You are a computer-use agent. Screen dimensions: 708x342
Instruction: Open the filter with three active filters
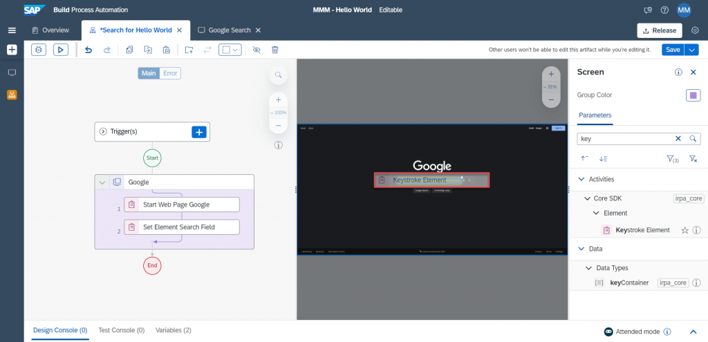672,158
